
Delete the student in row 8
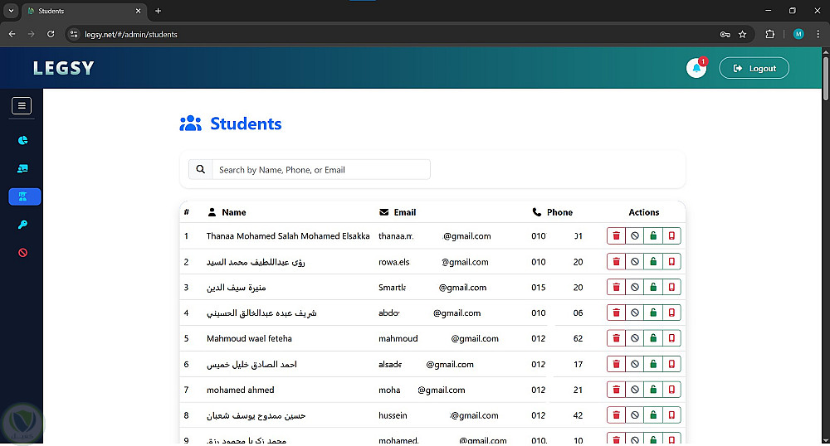point(616,415)
